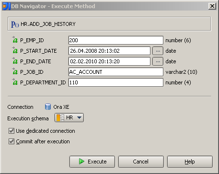
Task: Click the date type label for P_START_DATE
Action: pyautogui.click(x=171, y=51)
